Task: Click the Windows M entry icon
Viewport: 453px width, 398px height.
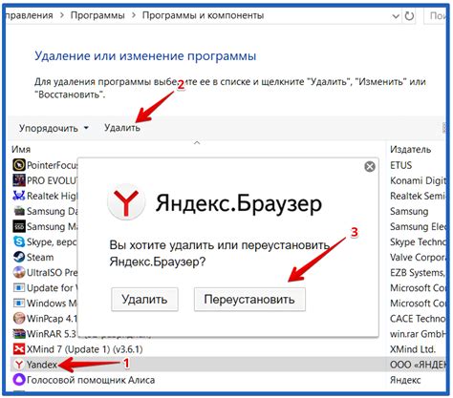Action: pyautogui.click(x=19, y=303)
